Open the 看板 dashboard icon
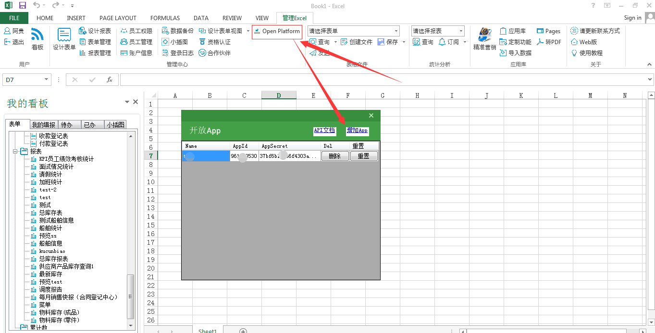This screenshot has height=333, width=655. pos(37,39)
